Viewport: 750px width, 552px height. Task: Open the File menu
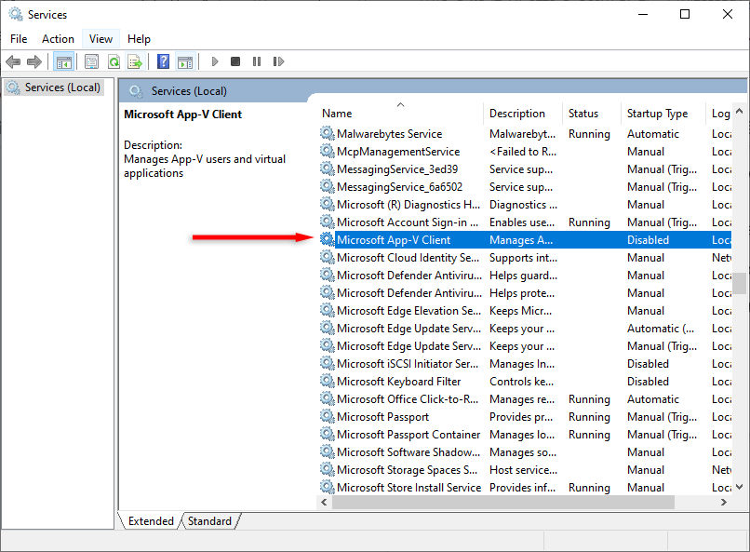(19, 38)
